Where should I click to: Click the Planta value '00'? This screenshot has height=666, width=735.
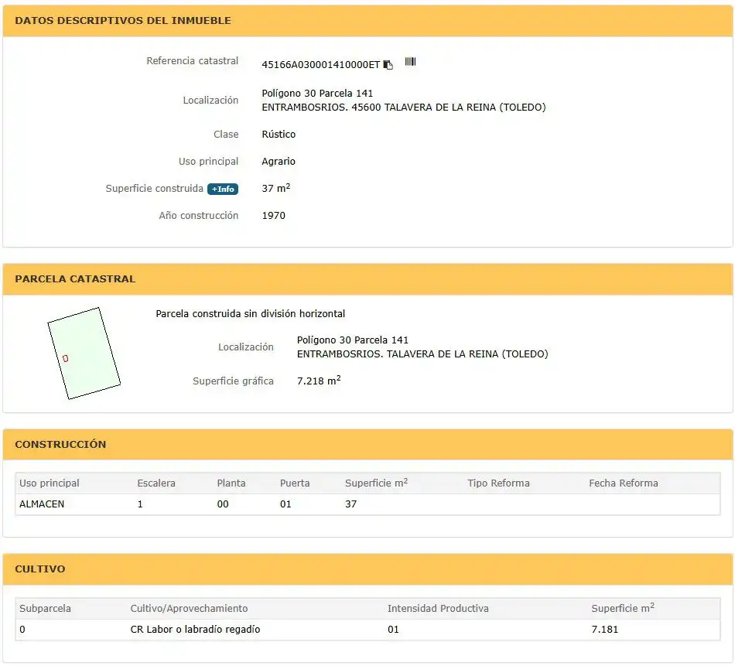(x=223, y=504)
